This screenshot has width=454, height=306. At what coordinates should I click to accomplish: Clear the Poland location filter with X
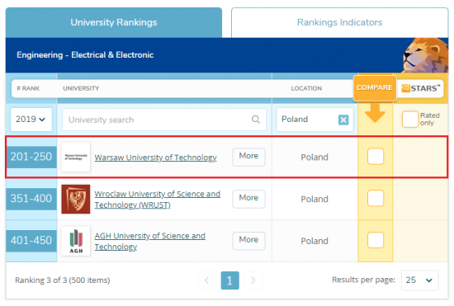[x=343, y=120]
